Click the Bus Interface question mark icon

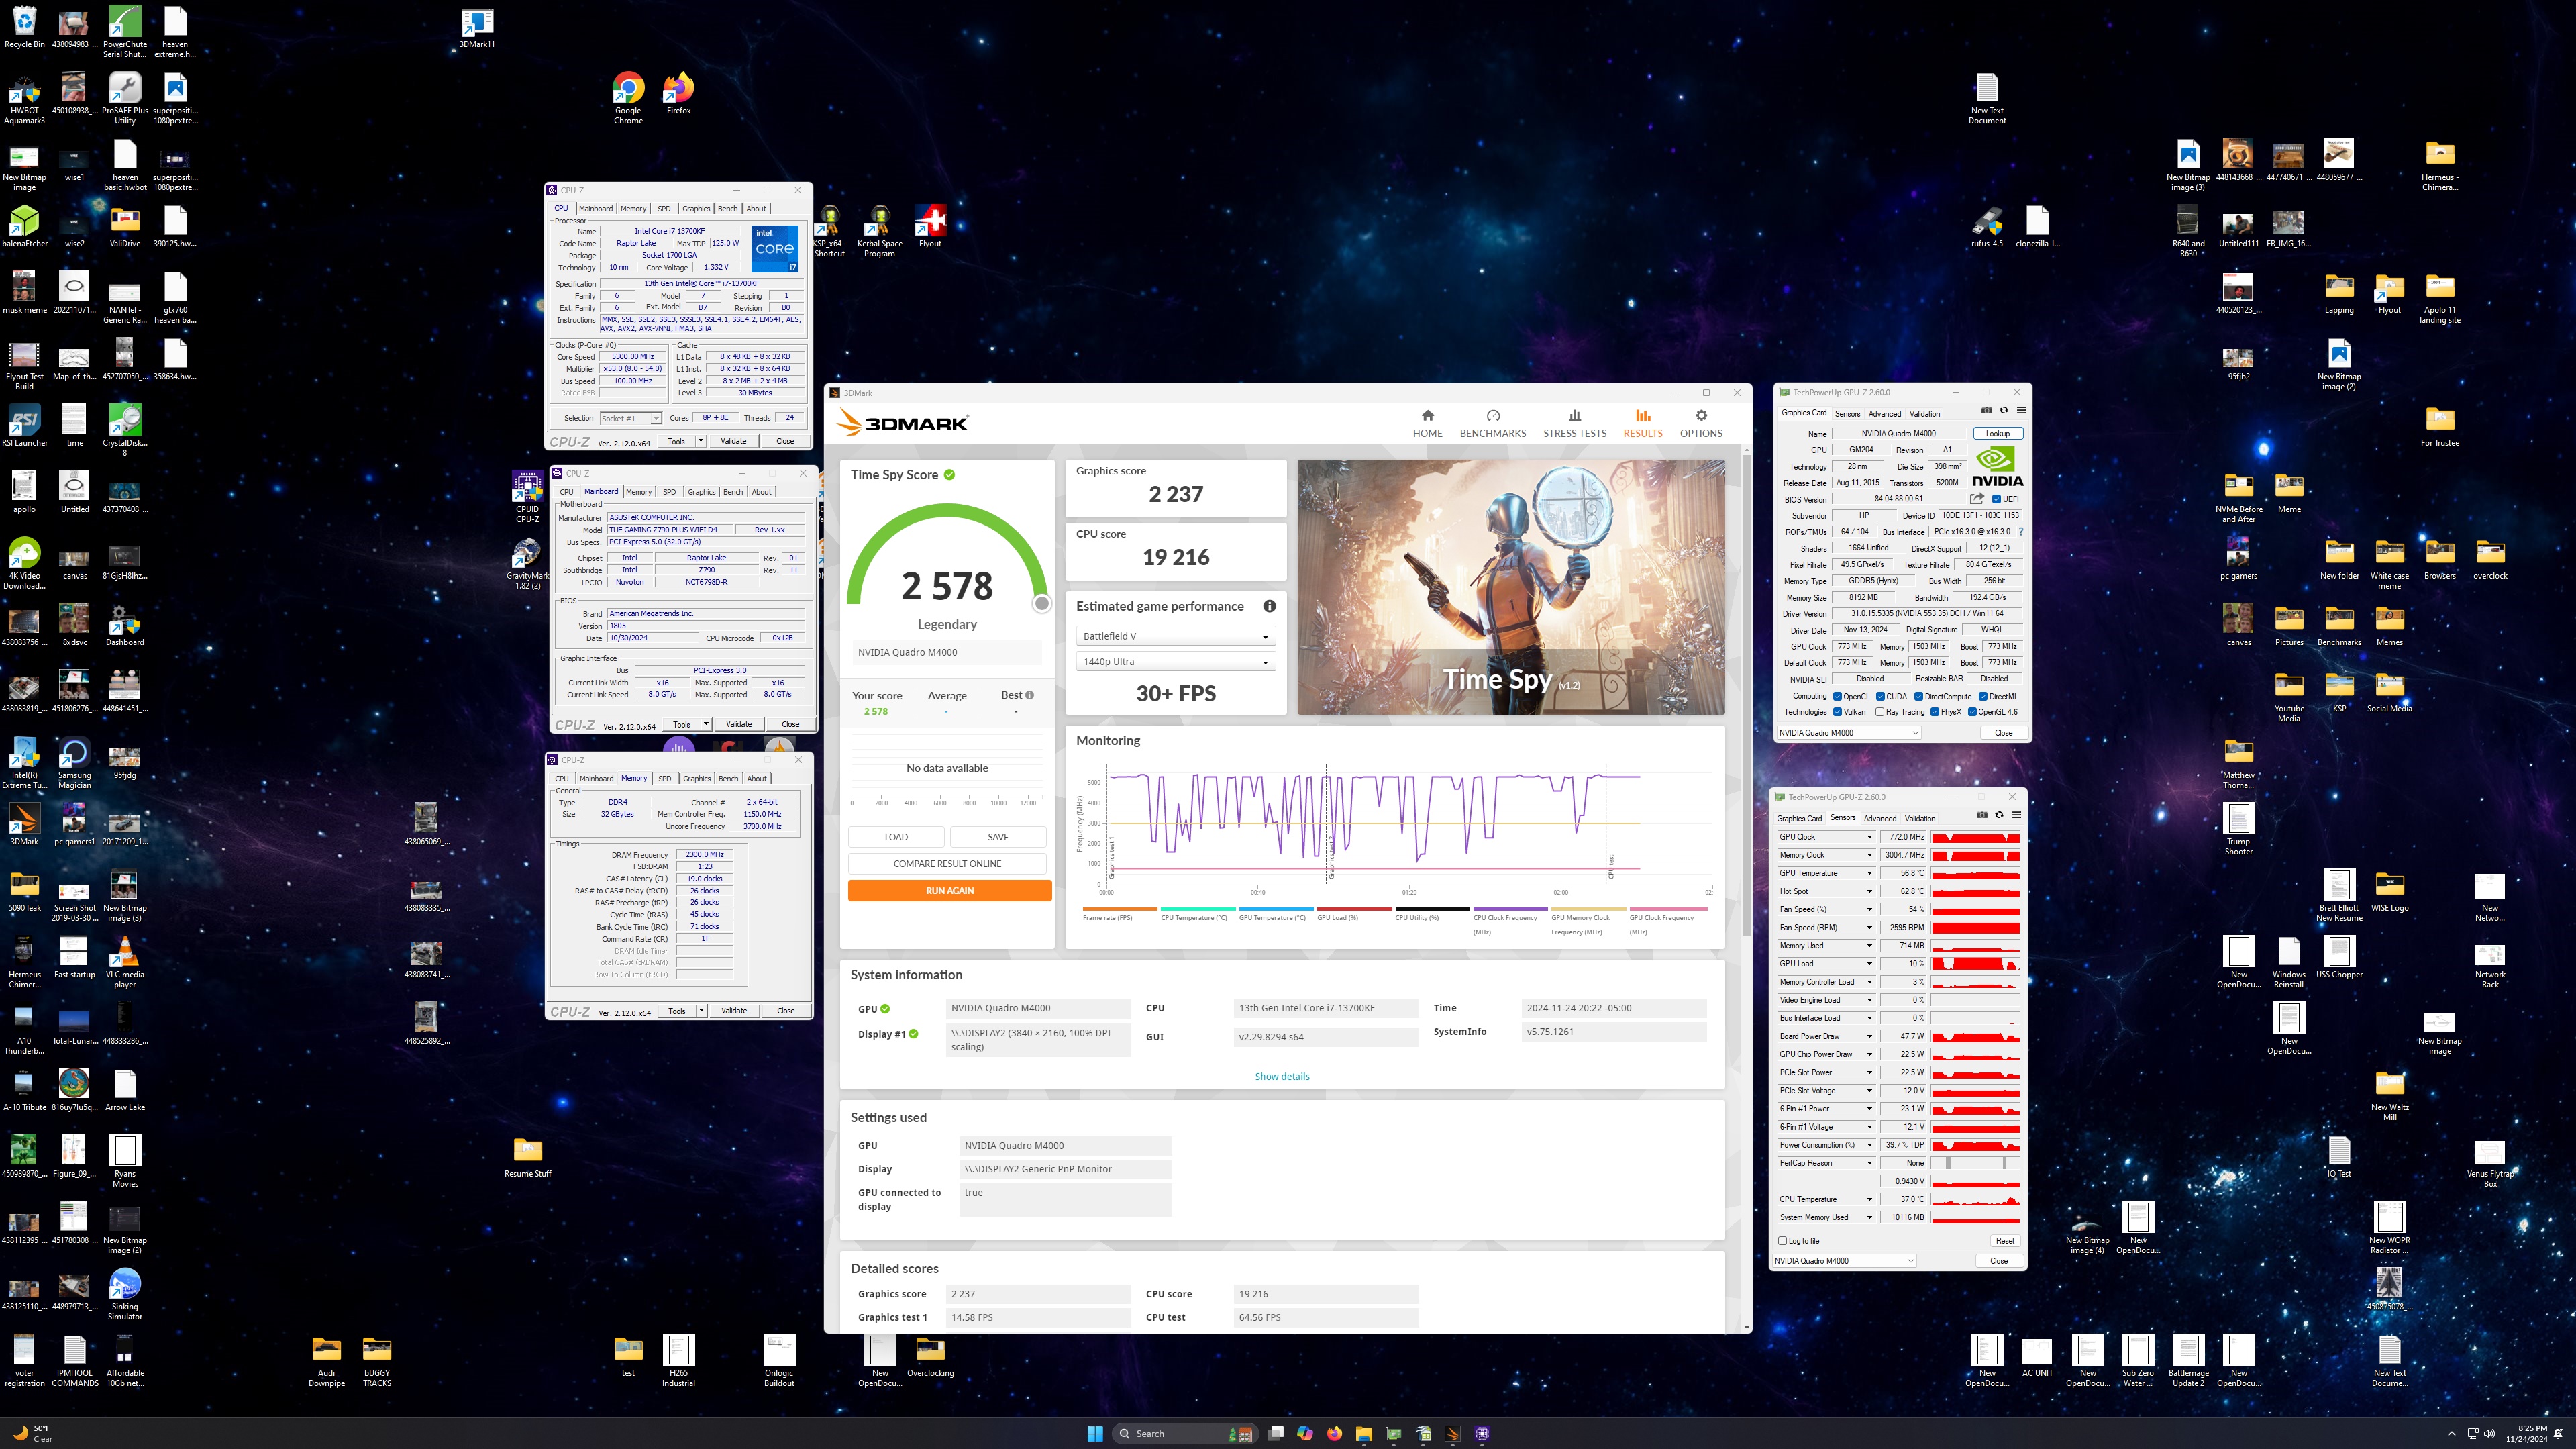tap(2021, 531)
